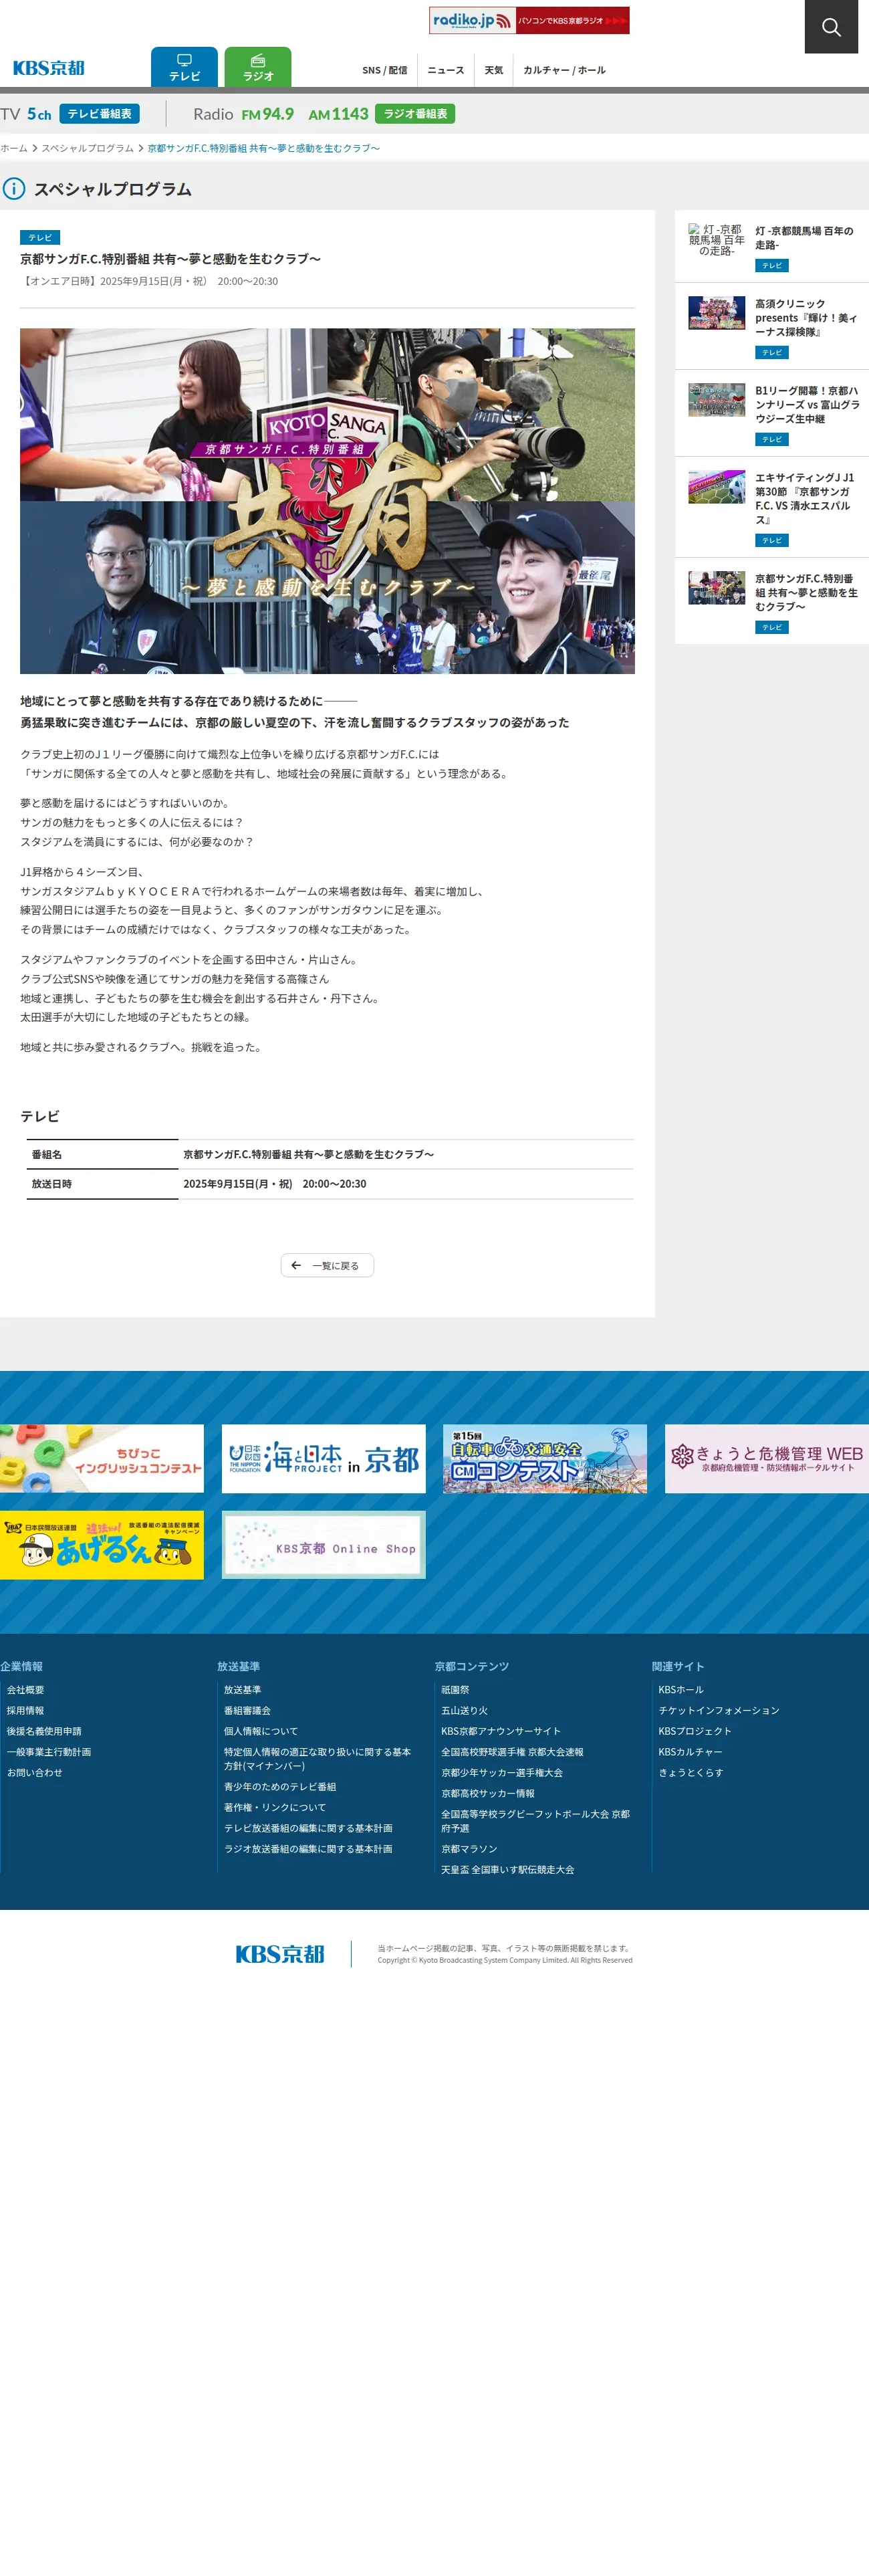
Task: Click the テレビ番組表 button
Action: coord(99,114)
